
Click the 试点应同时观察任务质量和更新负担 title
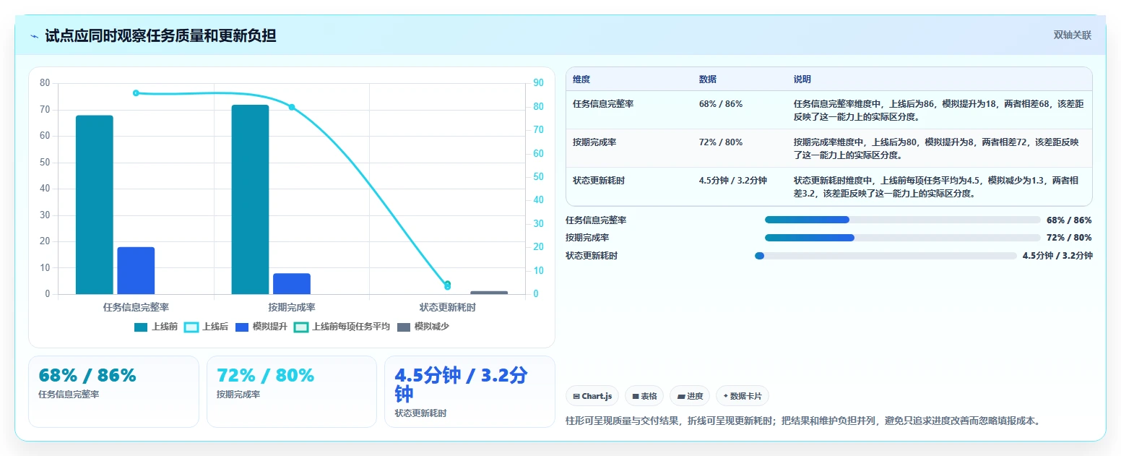click(160, 35)
